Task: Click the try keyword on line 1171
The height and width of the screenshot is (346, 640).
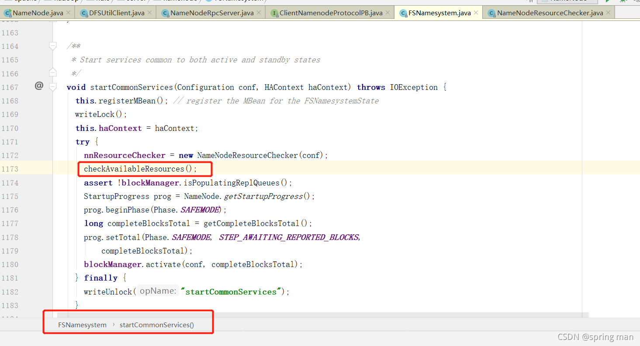Action: [x=82, y=142]
